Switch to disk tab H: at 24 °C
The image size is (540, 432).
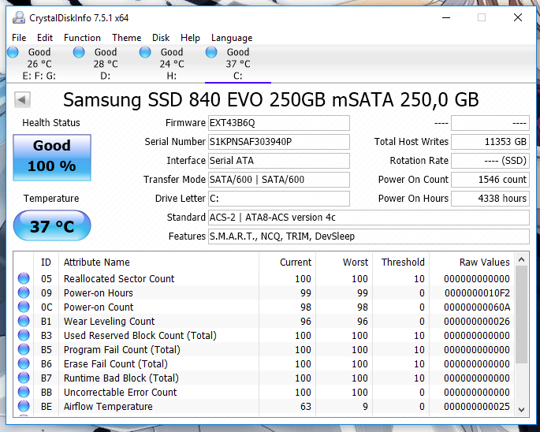[172, 64]
